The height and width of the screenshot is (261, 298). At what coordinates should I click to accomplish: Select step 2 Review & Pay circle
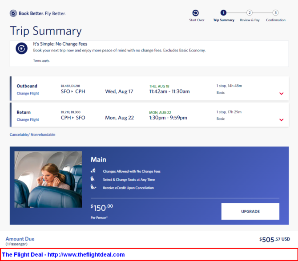pos(250,13)
